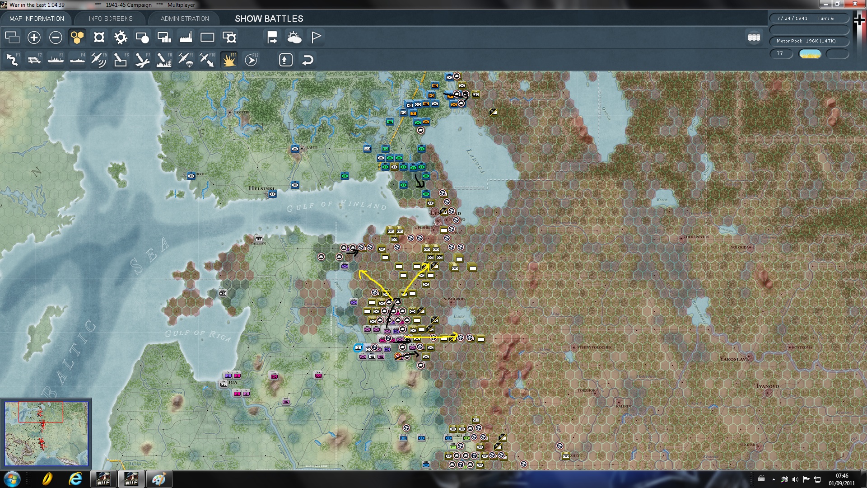Click the three-cylinders icon
Screen dimensions: 867x488
pyautogui.click(x=754, y=38)
